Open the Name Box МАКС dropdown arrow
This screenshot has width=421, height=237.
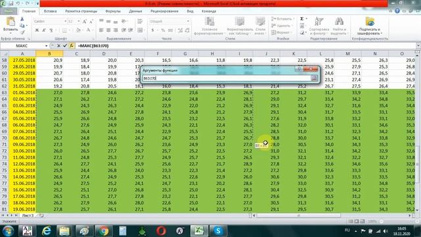click(46, 46)
